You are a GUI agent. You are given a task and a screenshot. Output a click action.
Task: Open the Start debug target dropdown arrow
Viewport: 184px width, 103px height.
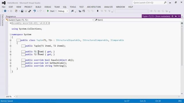(x=56, y=11)
